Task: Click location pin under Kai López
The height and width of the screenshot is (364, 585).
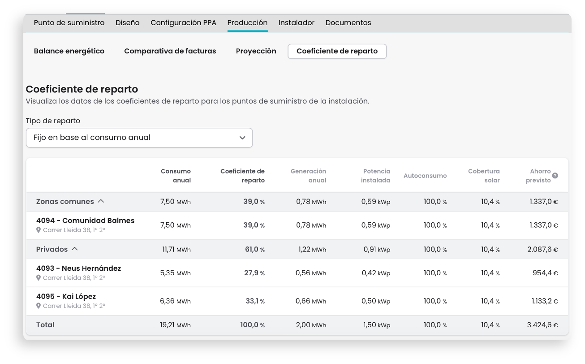Action: 39,306
